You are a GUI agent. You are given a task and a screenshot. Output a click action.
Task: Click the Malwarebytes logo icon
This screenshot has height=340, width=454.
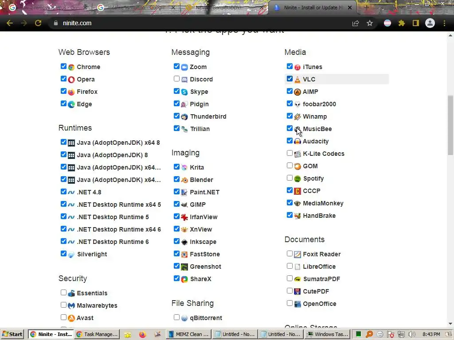71,305
